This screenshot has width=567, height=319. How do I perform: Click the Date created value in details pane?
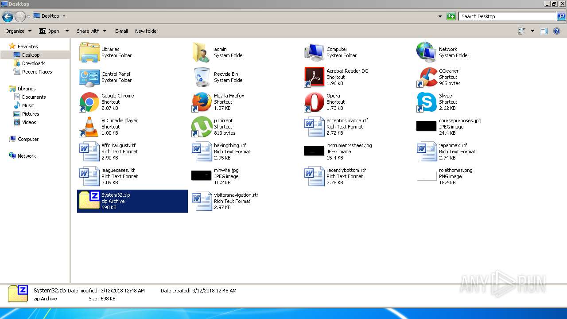[214, 291]
